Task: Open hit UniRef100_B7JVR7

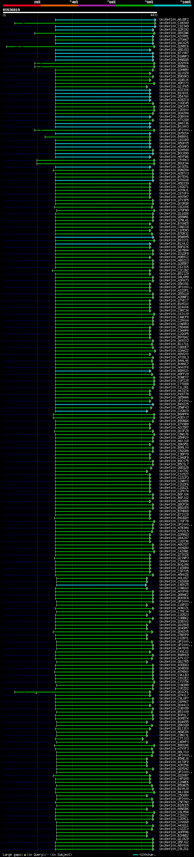Action: pyautogui.click(x=174, y=53)
